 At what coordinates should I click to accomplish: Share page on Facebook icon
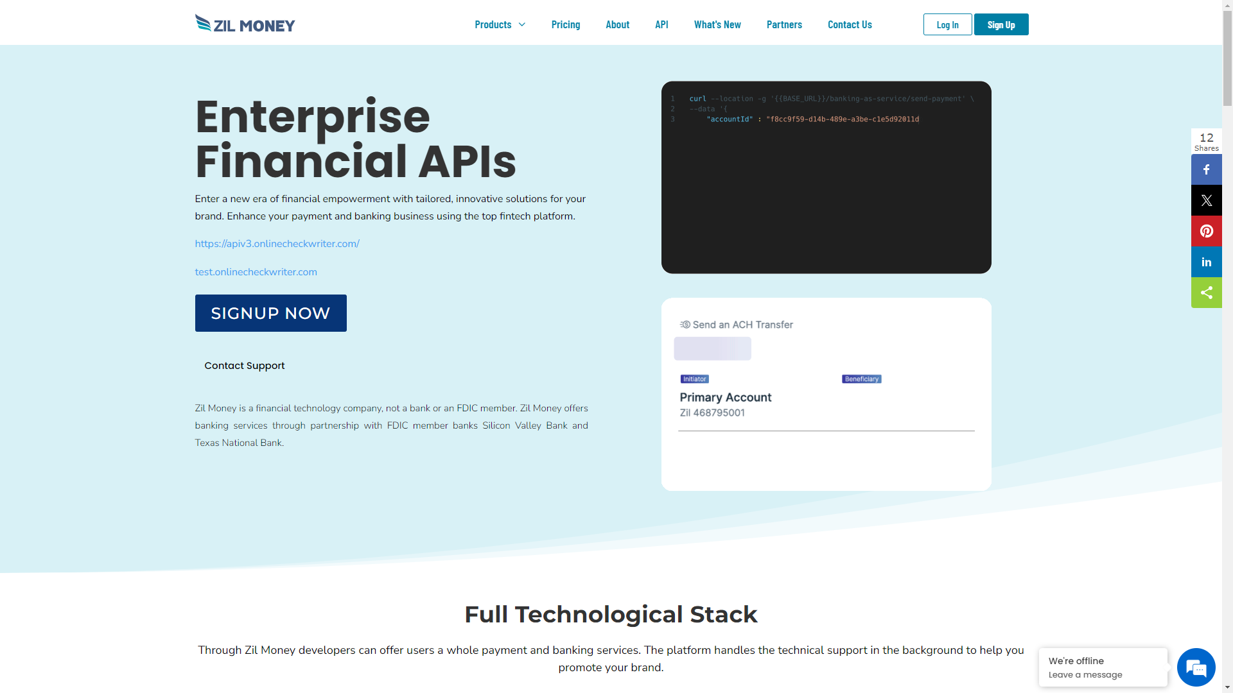coord(1206,169)
